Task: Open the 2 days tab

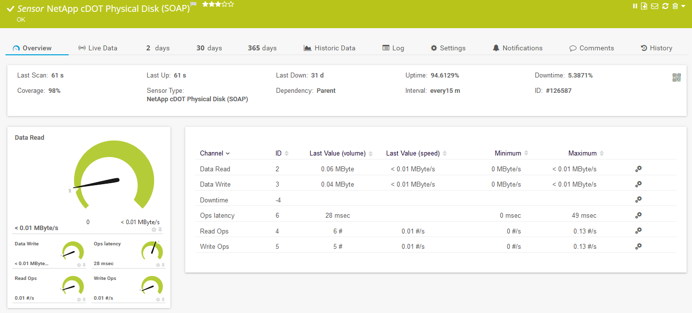Action: pyautogui.click(x=158, y=48)
